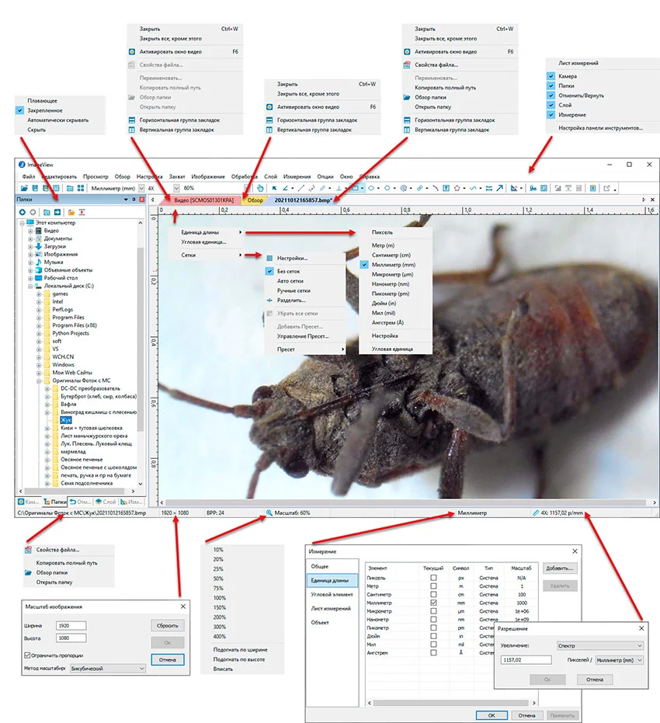Screen dimensions: 660x723
Task: Expand the Спектр magnification dropdown
Action: coord(639,645)
